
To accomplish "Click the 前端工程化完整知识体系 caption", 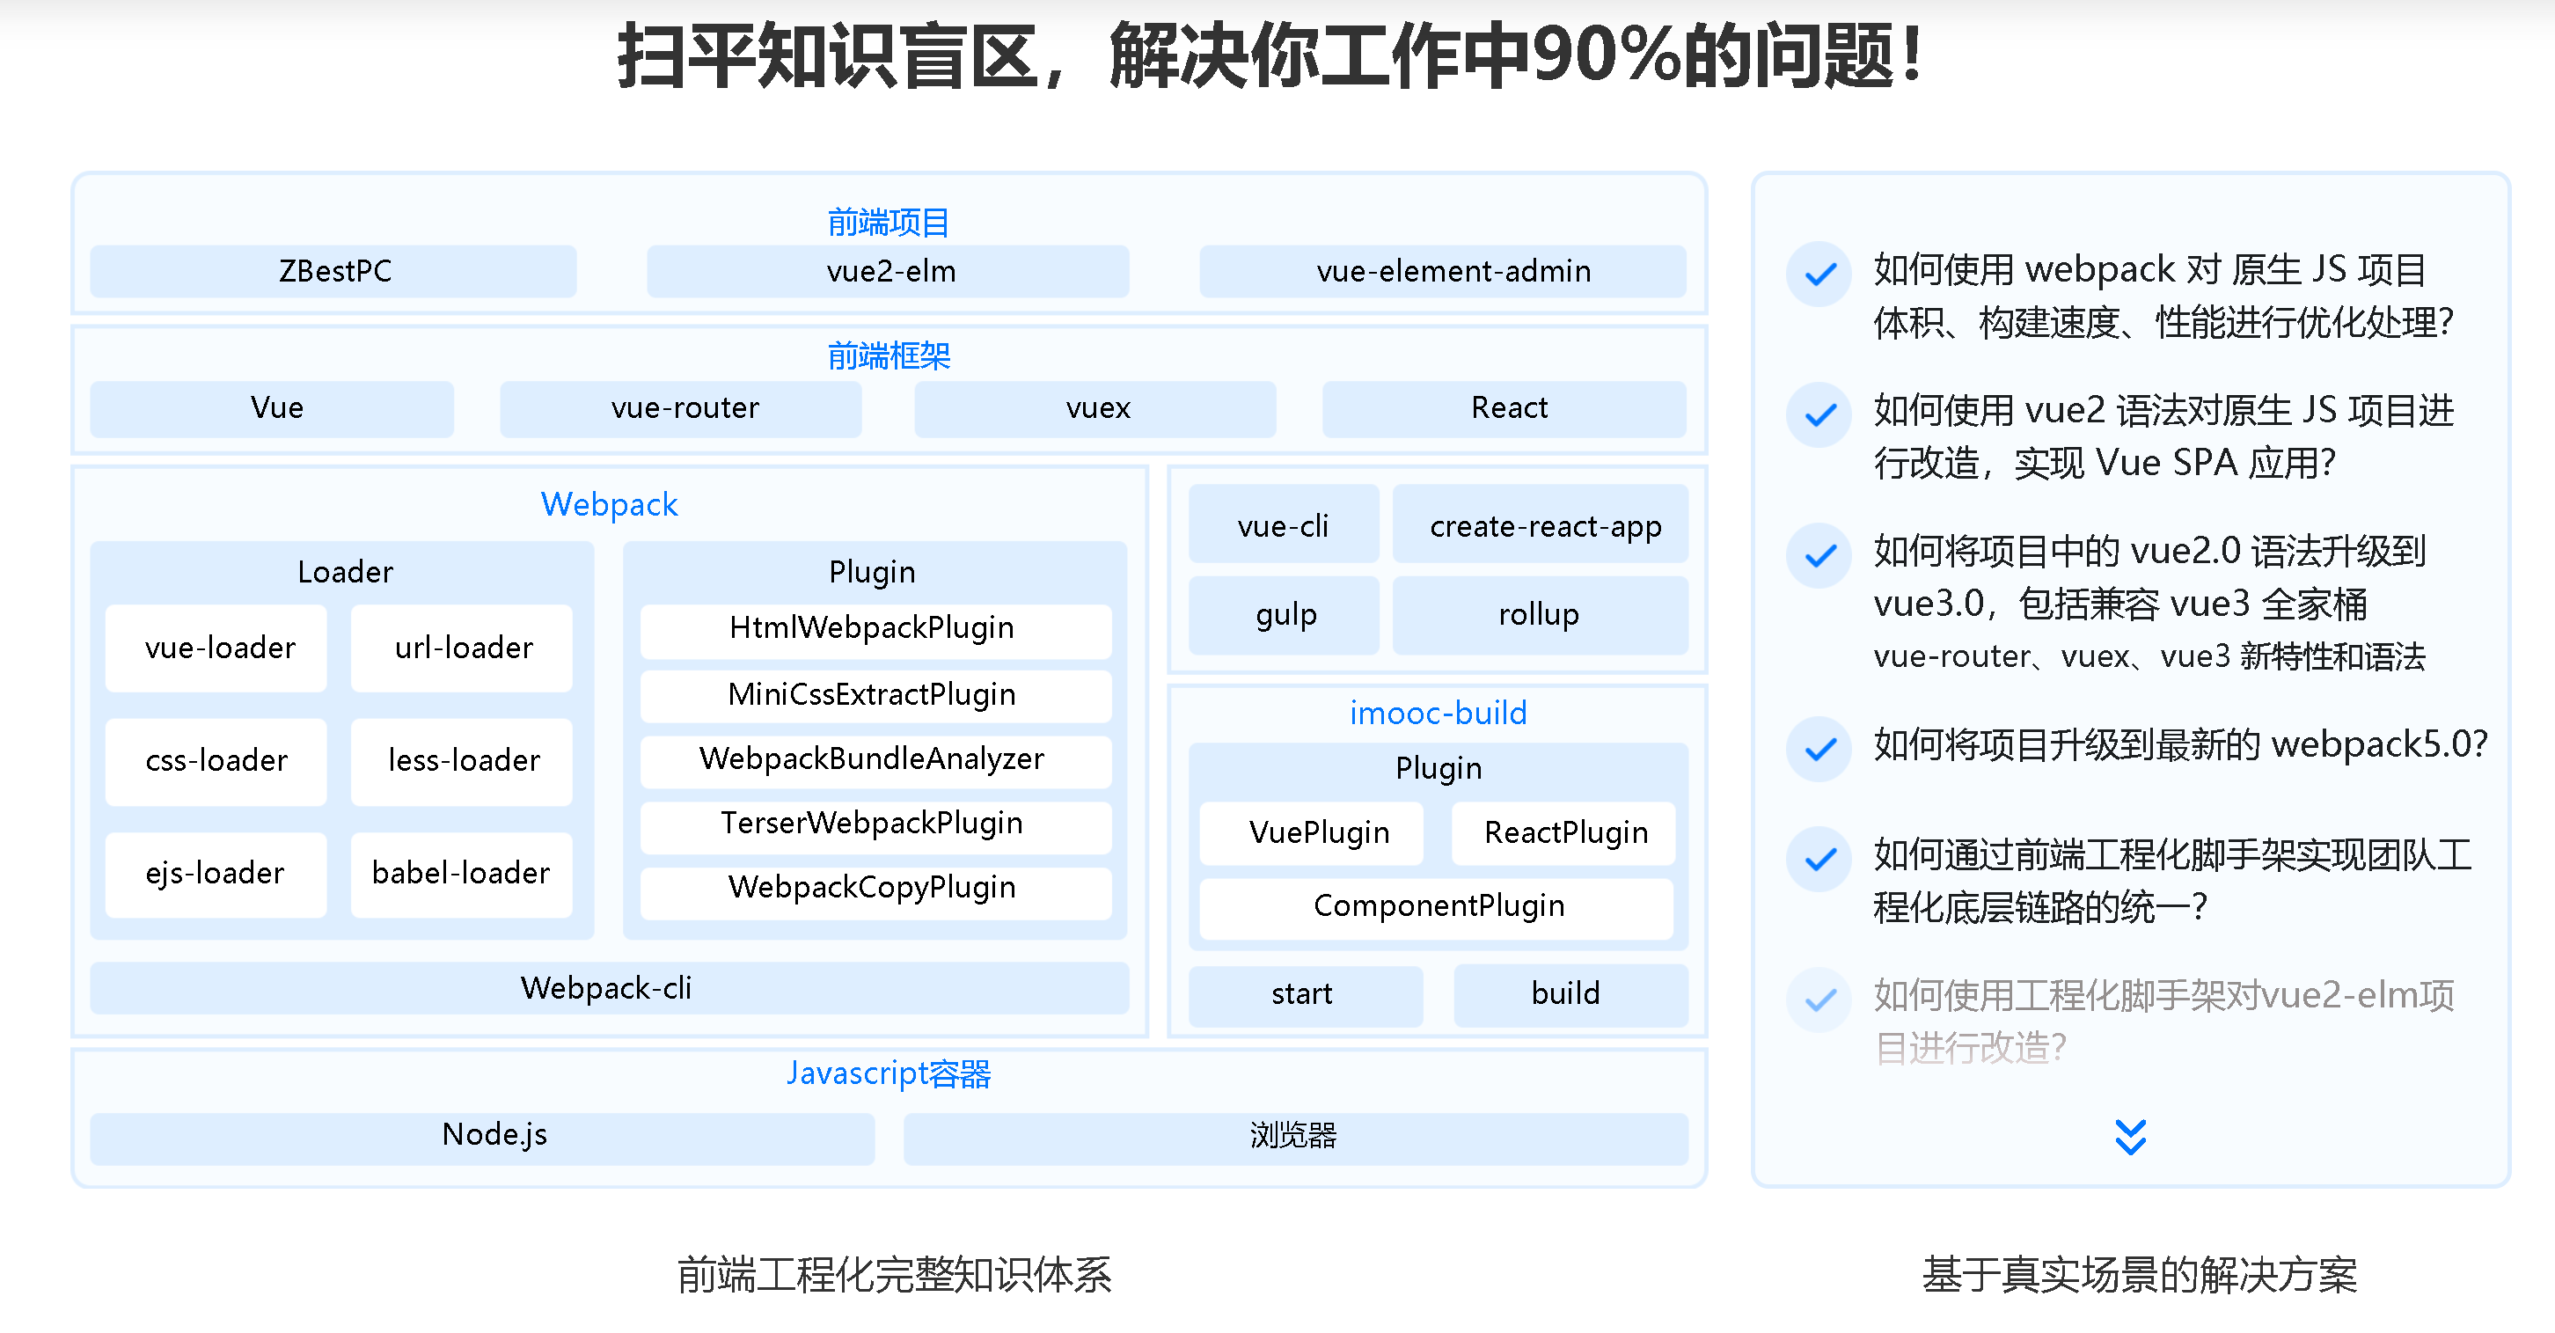I will pyautogui.click(x=894, y=1276).
